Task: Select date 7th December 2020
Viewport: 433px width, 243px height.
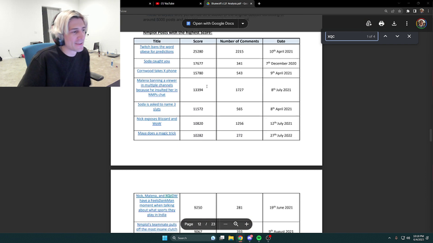Action: click(x=281, y=63)
